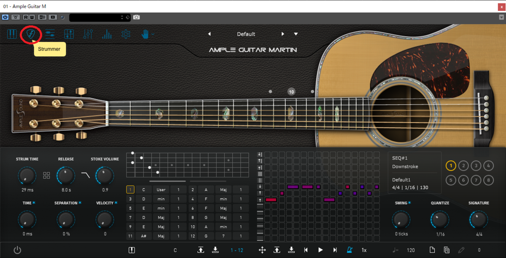Click the Velocity knob
The height and width of the screenshot is (258, 506).
tap(105, 219)
